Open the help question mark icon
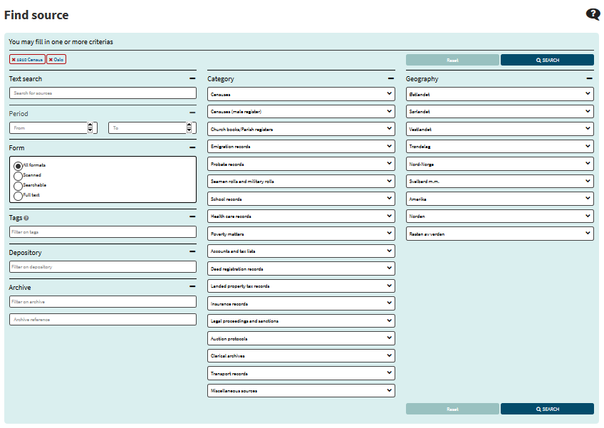 point(593,14)
